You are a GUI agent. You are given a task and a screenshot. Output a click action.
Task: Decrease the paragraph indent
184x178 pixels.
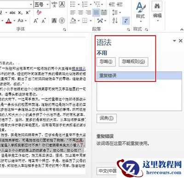112,4
